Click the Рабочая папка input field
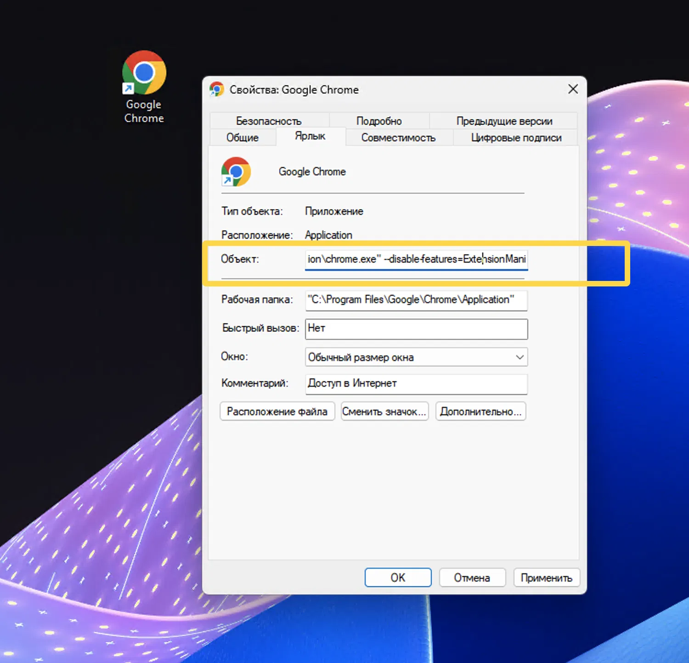689x663 pixels. [x=416, y=300]
